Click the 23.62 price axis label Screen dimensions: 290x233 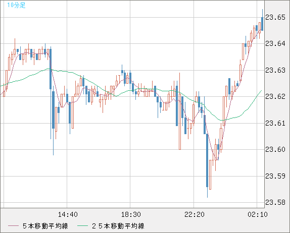point(275,96)
